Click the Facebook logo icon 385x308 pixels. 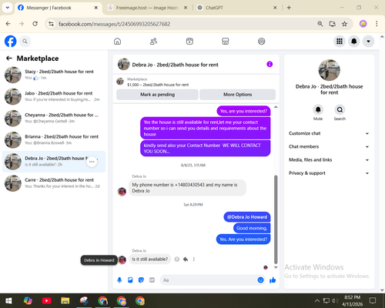10,42
